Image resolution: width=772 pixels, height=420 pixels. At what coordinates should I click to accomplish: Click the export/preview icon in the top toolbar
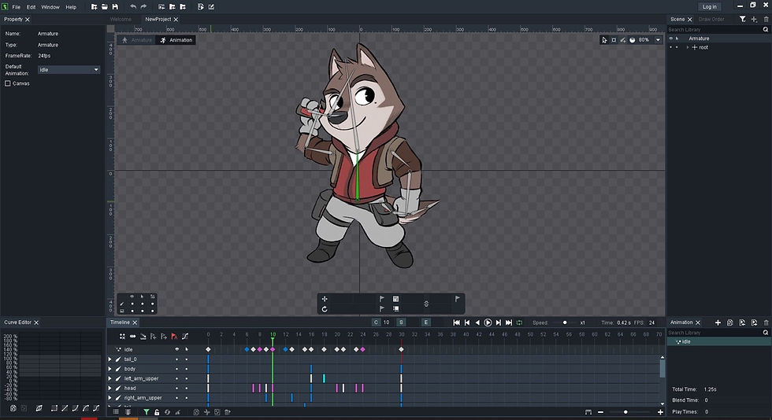[x=200, y=7]
